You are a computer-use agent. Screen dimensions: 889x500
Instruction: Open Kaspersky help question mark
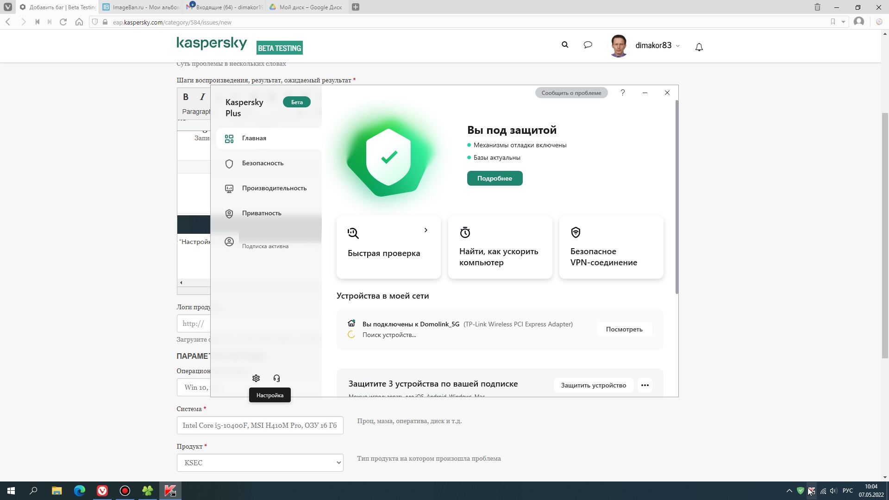(623, 93)
